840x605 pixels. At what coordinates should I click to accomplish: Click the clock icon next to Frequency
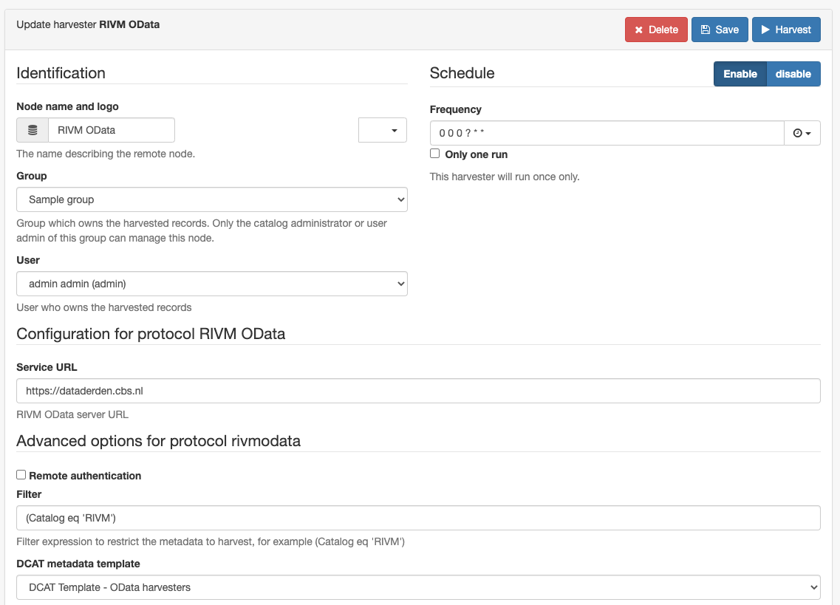(x=798, y=133)
